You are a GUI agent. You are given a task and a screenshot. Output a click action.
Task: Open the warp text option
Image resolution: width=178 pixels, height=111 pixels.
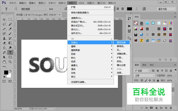(x=137, y=9)
